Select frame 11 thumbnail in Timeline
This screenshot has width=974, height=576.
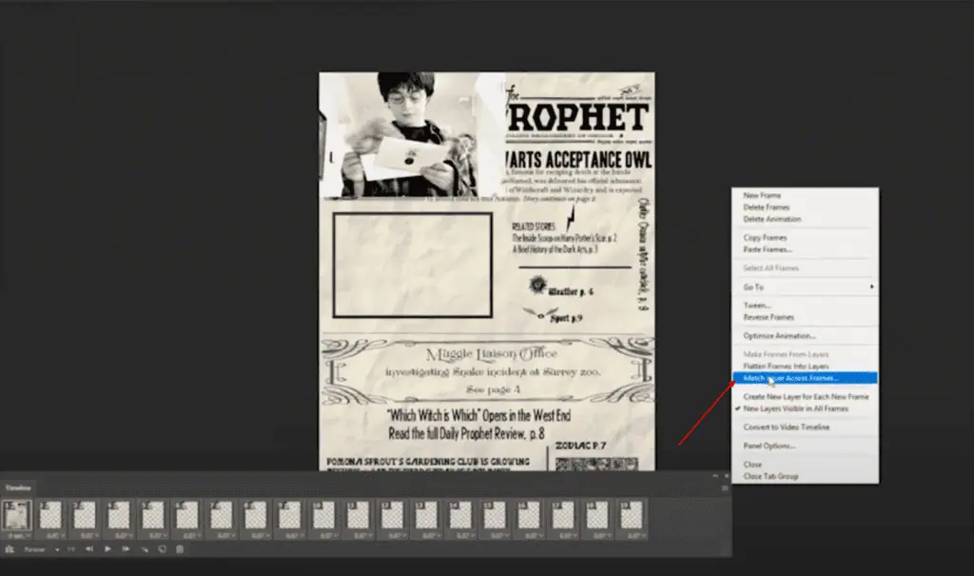[x=359, y=515]
